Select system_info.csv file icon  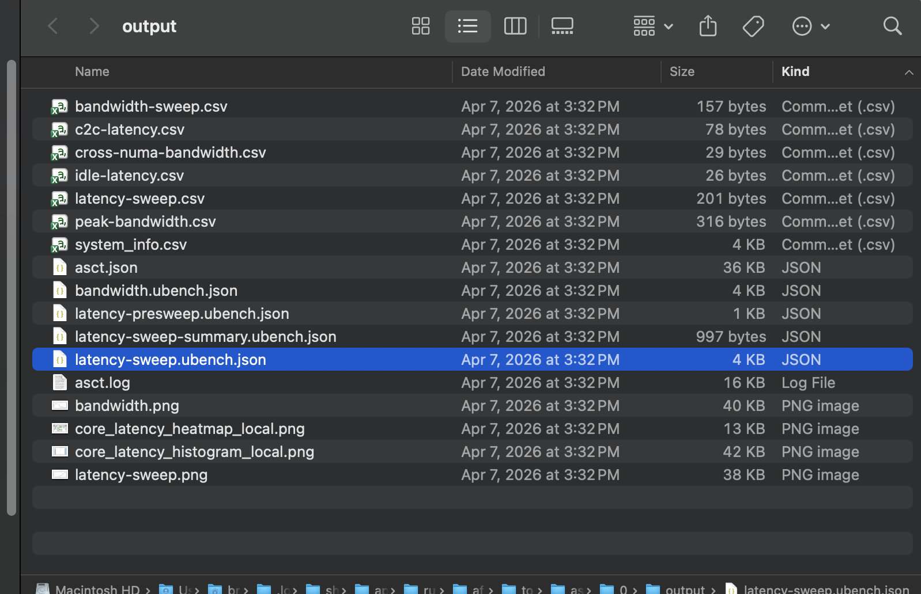tap(59, 245)
